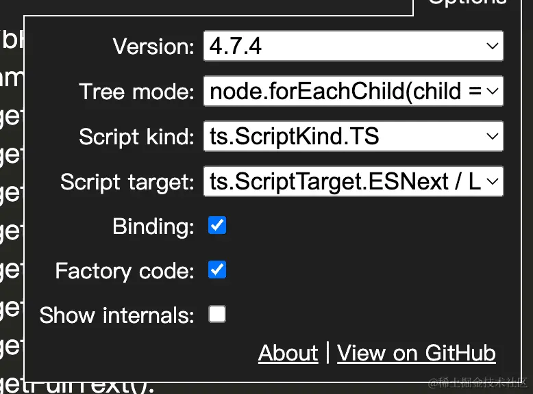Uncheck the Binding checkbox
Image resolution: width=533 pixels, height=394 pixels.
217,225
